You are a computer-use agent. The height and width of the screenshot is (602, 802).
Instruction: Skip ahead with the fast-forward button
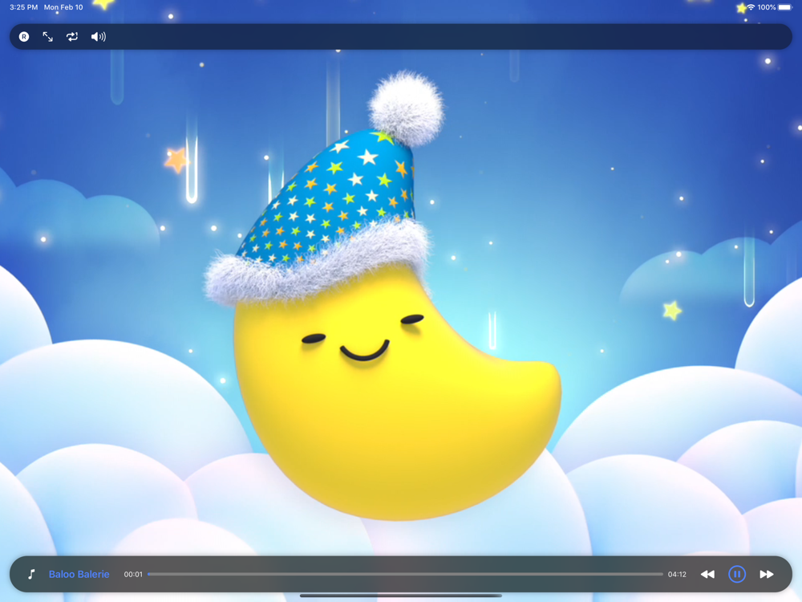point(766,575)
